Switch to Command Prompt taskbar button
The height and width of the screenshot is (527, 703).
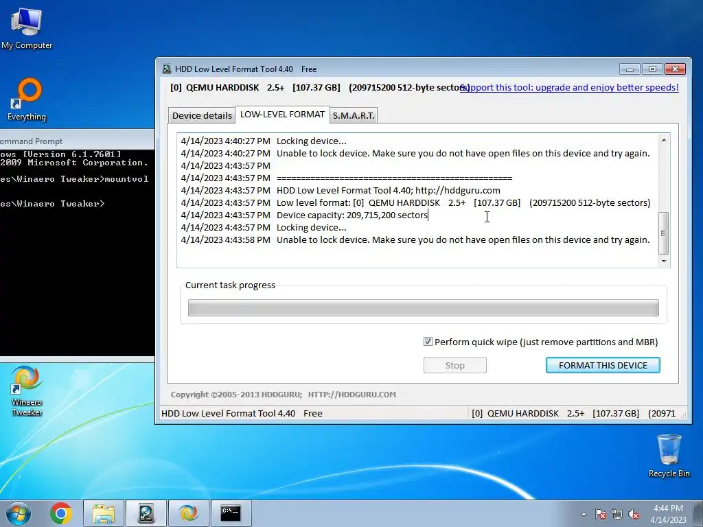click(231, 513)
